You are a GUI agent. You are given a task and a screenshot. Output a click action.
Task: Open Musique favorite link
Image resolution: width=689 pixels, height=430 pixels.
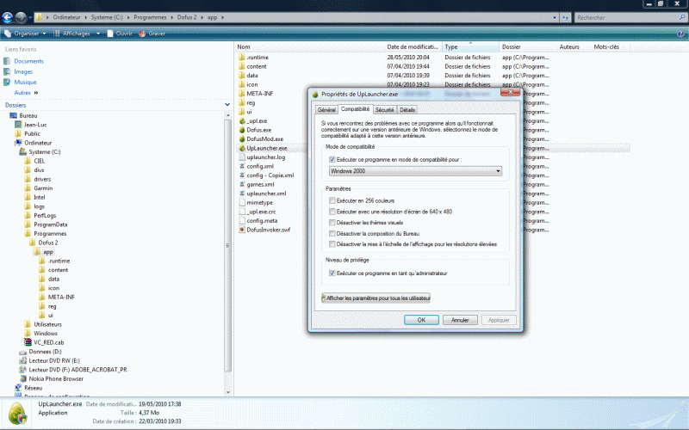coord(25,82)
